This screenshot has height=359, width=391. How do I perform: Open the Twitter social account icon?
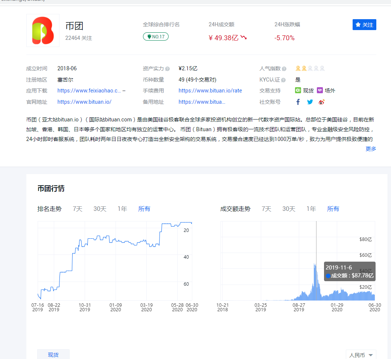tap(310, 102)
